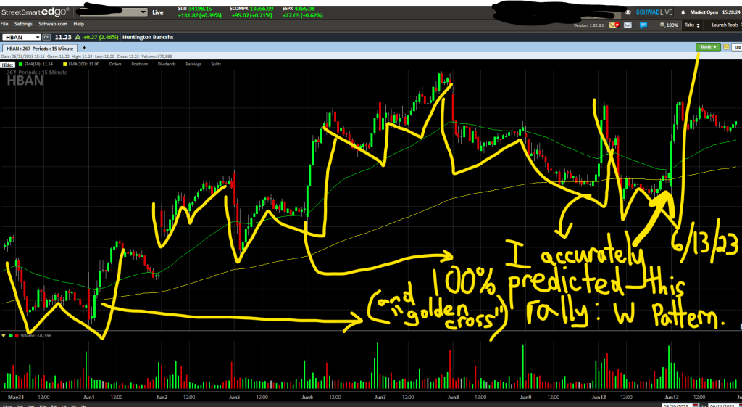Open the File menu
The image size is (742, 407).
pos(4,24)
